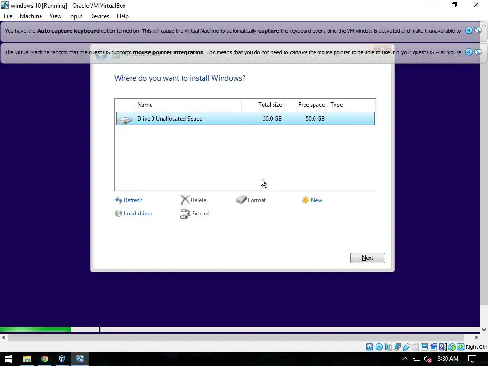This screenshot has height=366, width=488.
Task: Click the Refresh icon with blue arrows
Action: (x=119, y=200)
